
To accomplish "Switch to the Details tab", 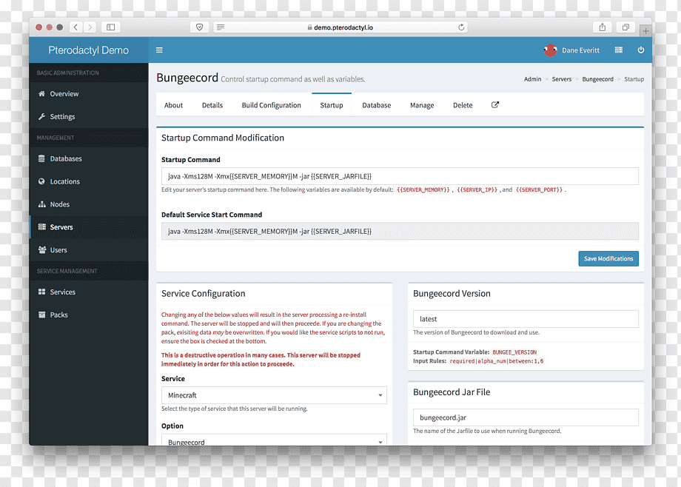I will coord(212,105).
